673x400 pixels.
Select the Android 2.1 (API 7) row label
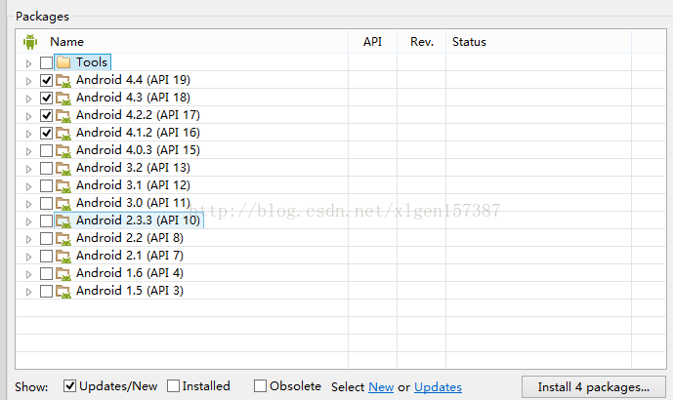[130, 256]
